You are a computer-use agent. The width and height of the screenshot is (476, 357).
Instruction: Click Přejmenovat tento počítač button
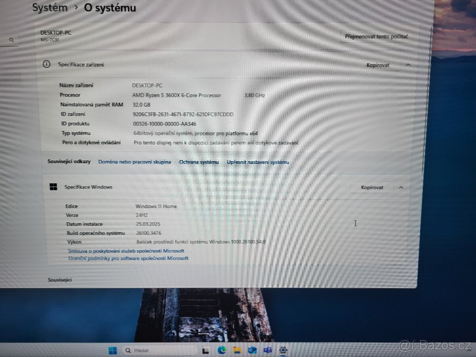click(x=376, y=36)
